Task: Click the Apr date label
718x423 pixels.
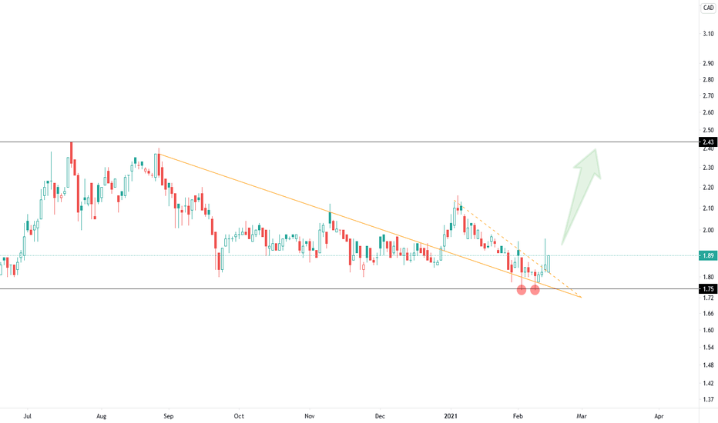Action: tap(659, 416)
